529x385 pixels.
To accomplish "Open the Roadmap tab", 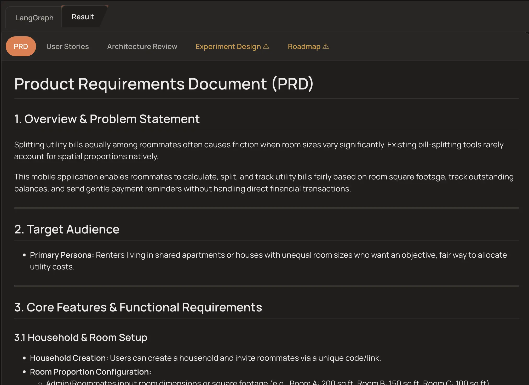I will tap(308, 46).
